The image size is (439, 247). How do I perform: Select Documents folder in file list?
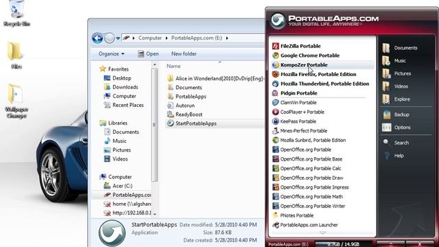185,87
